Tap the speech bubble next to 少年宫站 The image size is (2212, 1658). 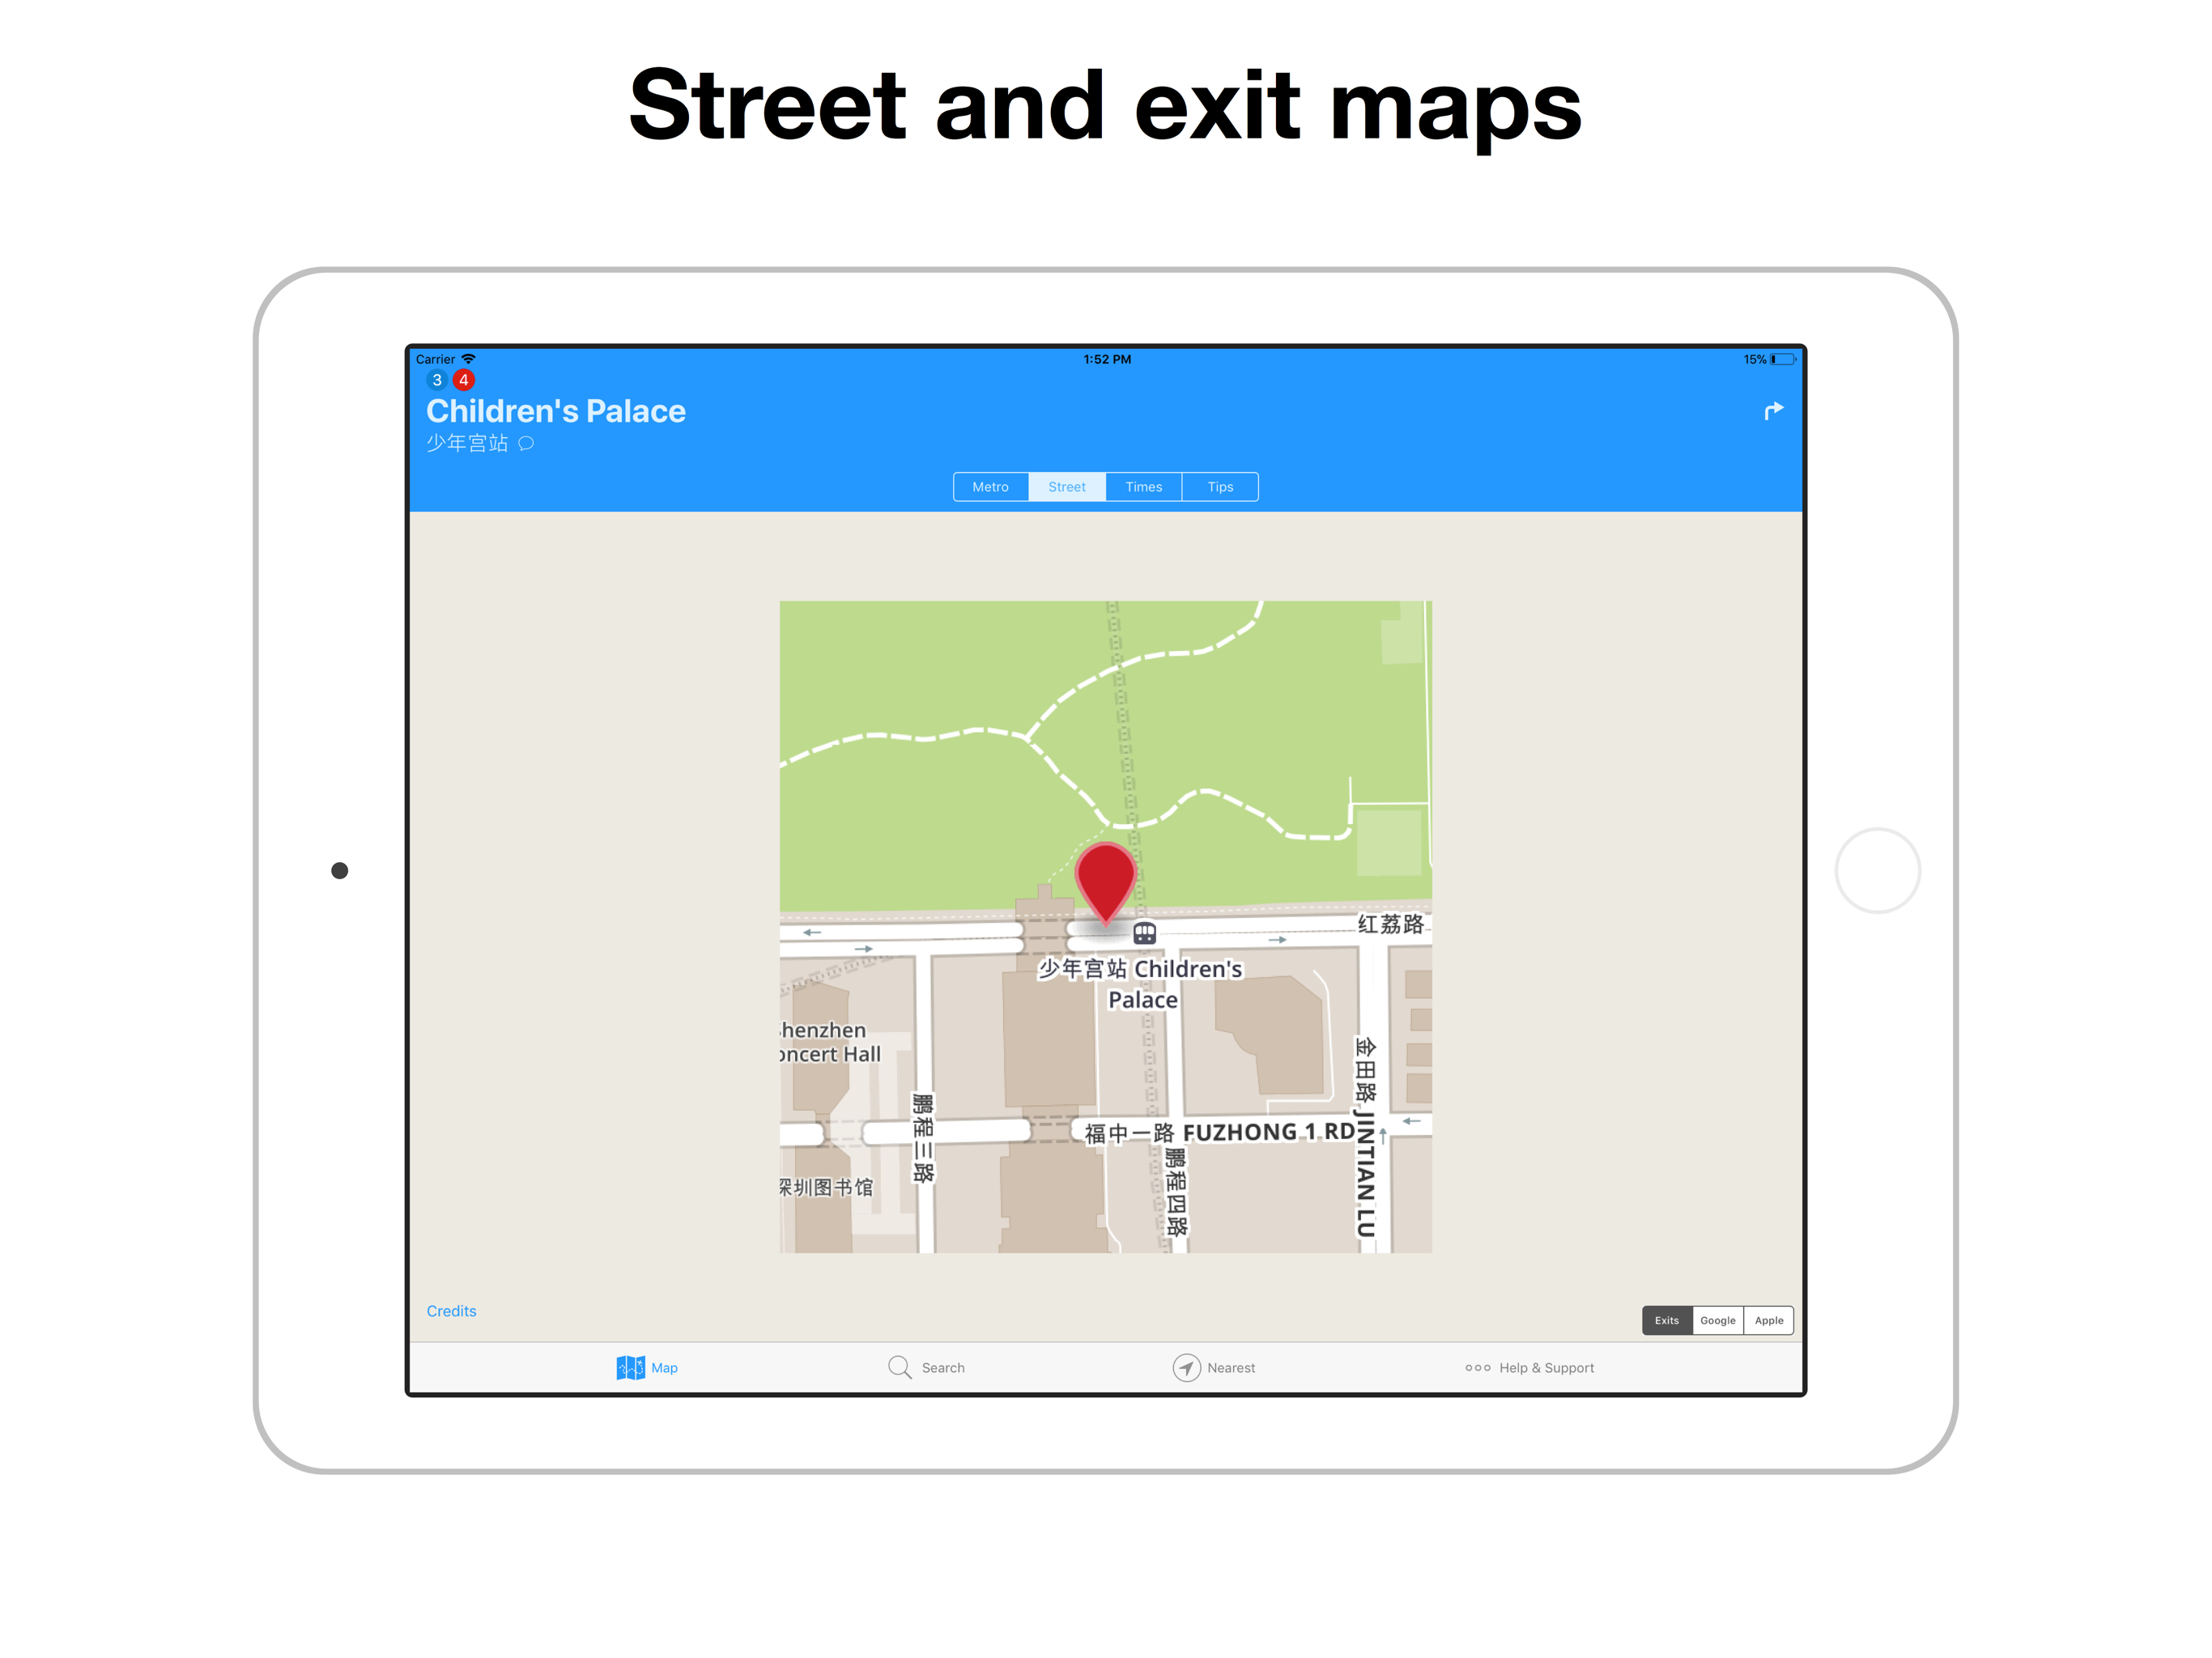coord(526,443)
